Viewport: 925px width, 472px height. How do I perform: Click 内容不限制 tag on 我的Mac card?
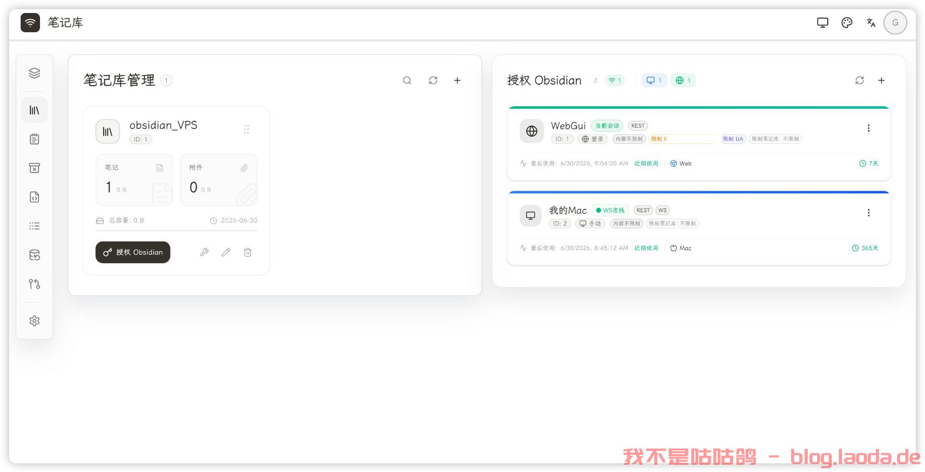[x=627, y=224]
